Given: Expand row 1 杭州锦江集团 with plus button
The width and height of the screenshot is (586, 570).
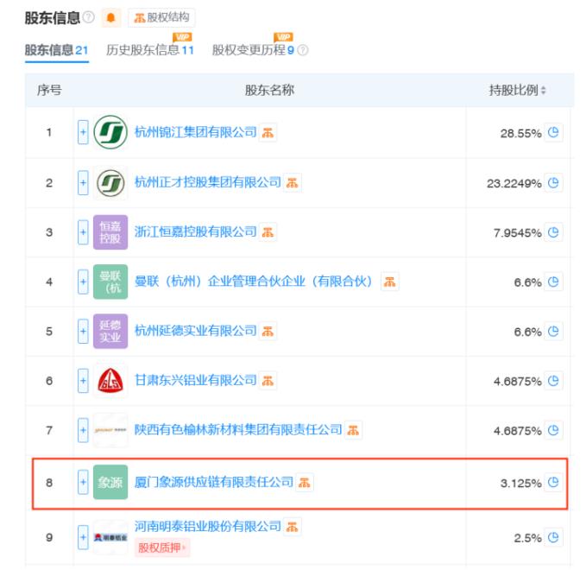Looking at the screenshot, I should pos(84,133).
